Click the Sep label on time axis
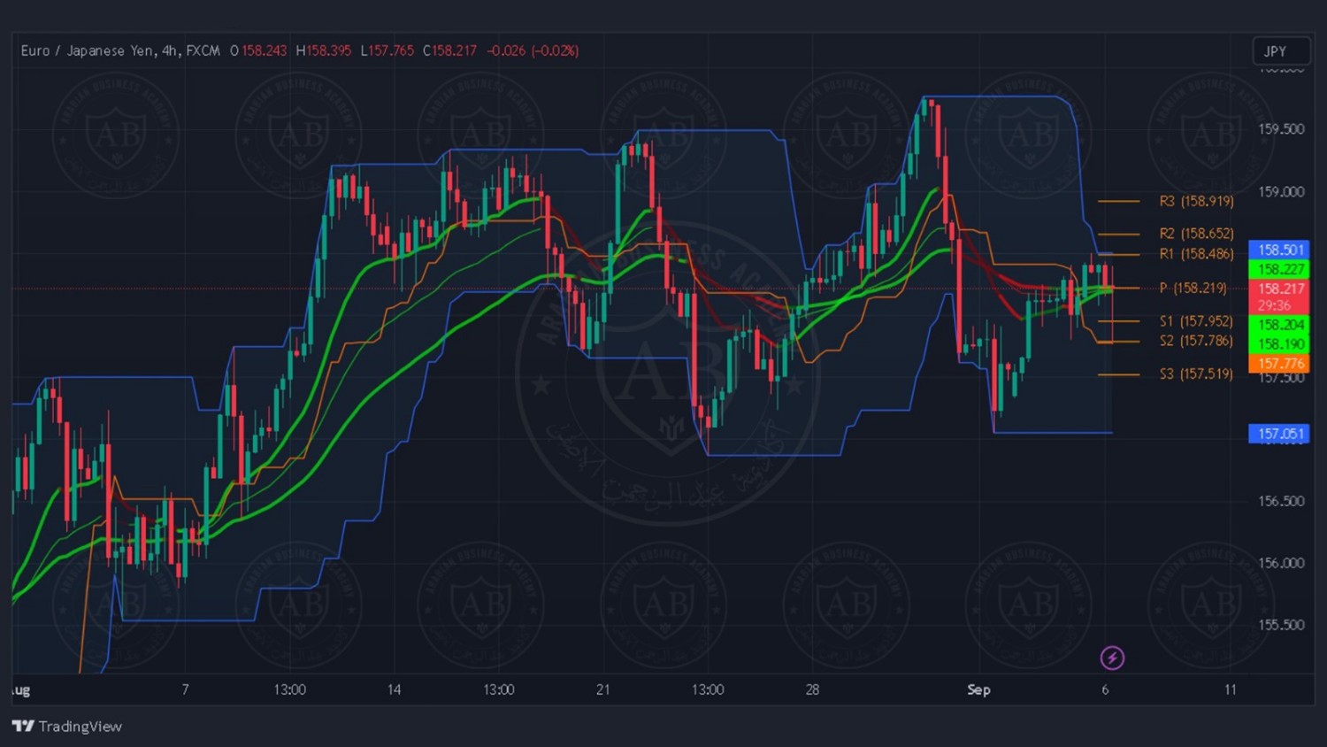 [978, 689]
